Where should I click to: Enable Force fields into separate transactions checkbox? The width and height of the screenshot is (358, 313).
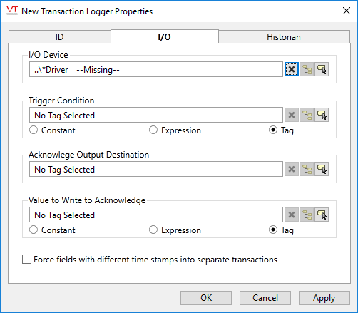(26, 260)
